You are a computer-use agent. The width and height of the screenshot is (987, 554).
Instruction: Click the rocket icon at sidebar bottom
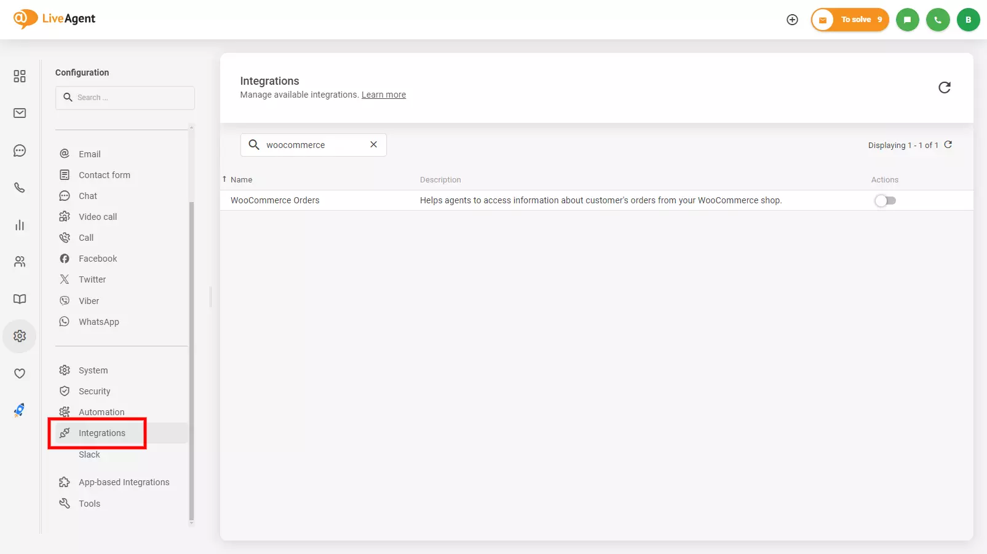pyautogui.click(x=19, y=410)
